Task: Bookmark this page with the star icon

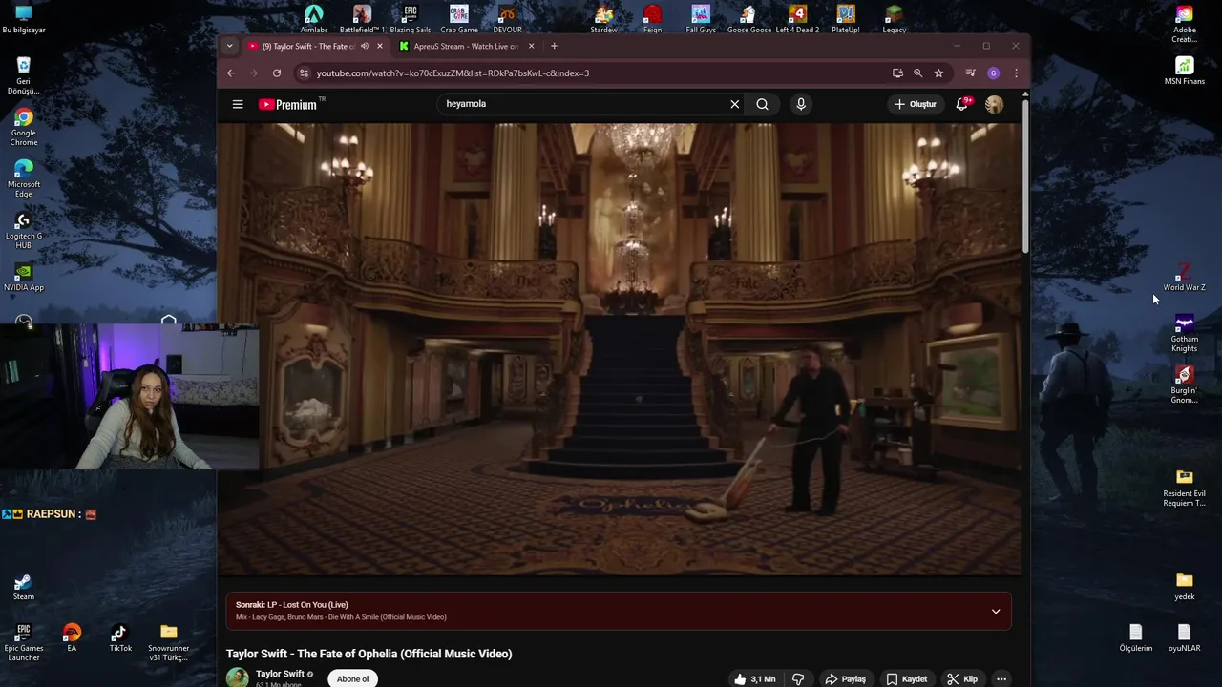Action: coord(938,73)
